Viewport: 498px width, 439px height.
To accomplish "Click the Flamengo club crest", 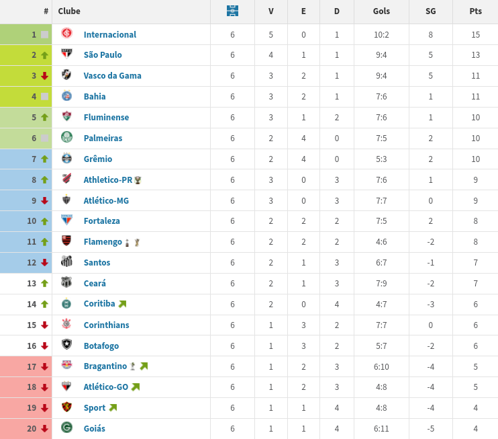I will [66, 241].
